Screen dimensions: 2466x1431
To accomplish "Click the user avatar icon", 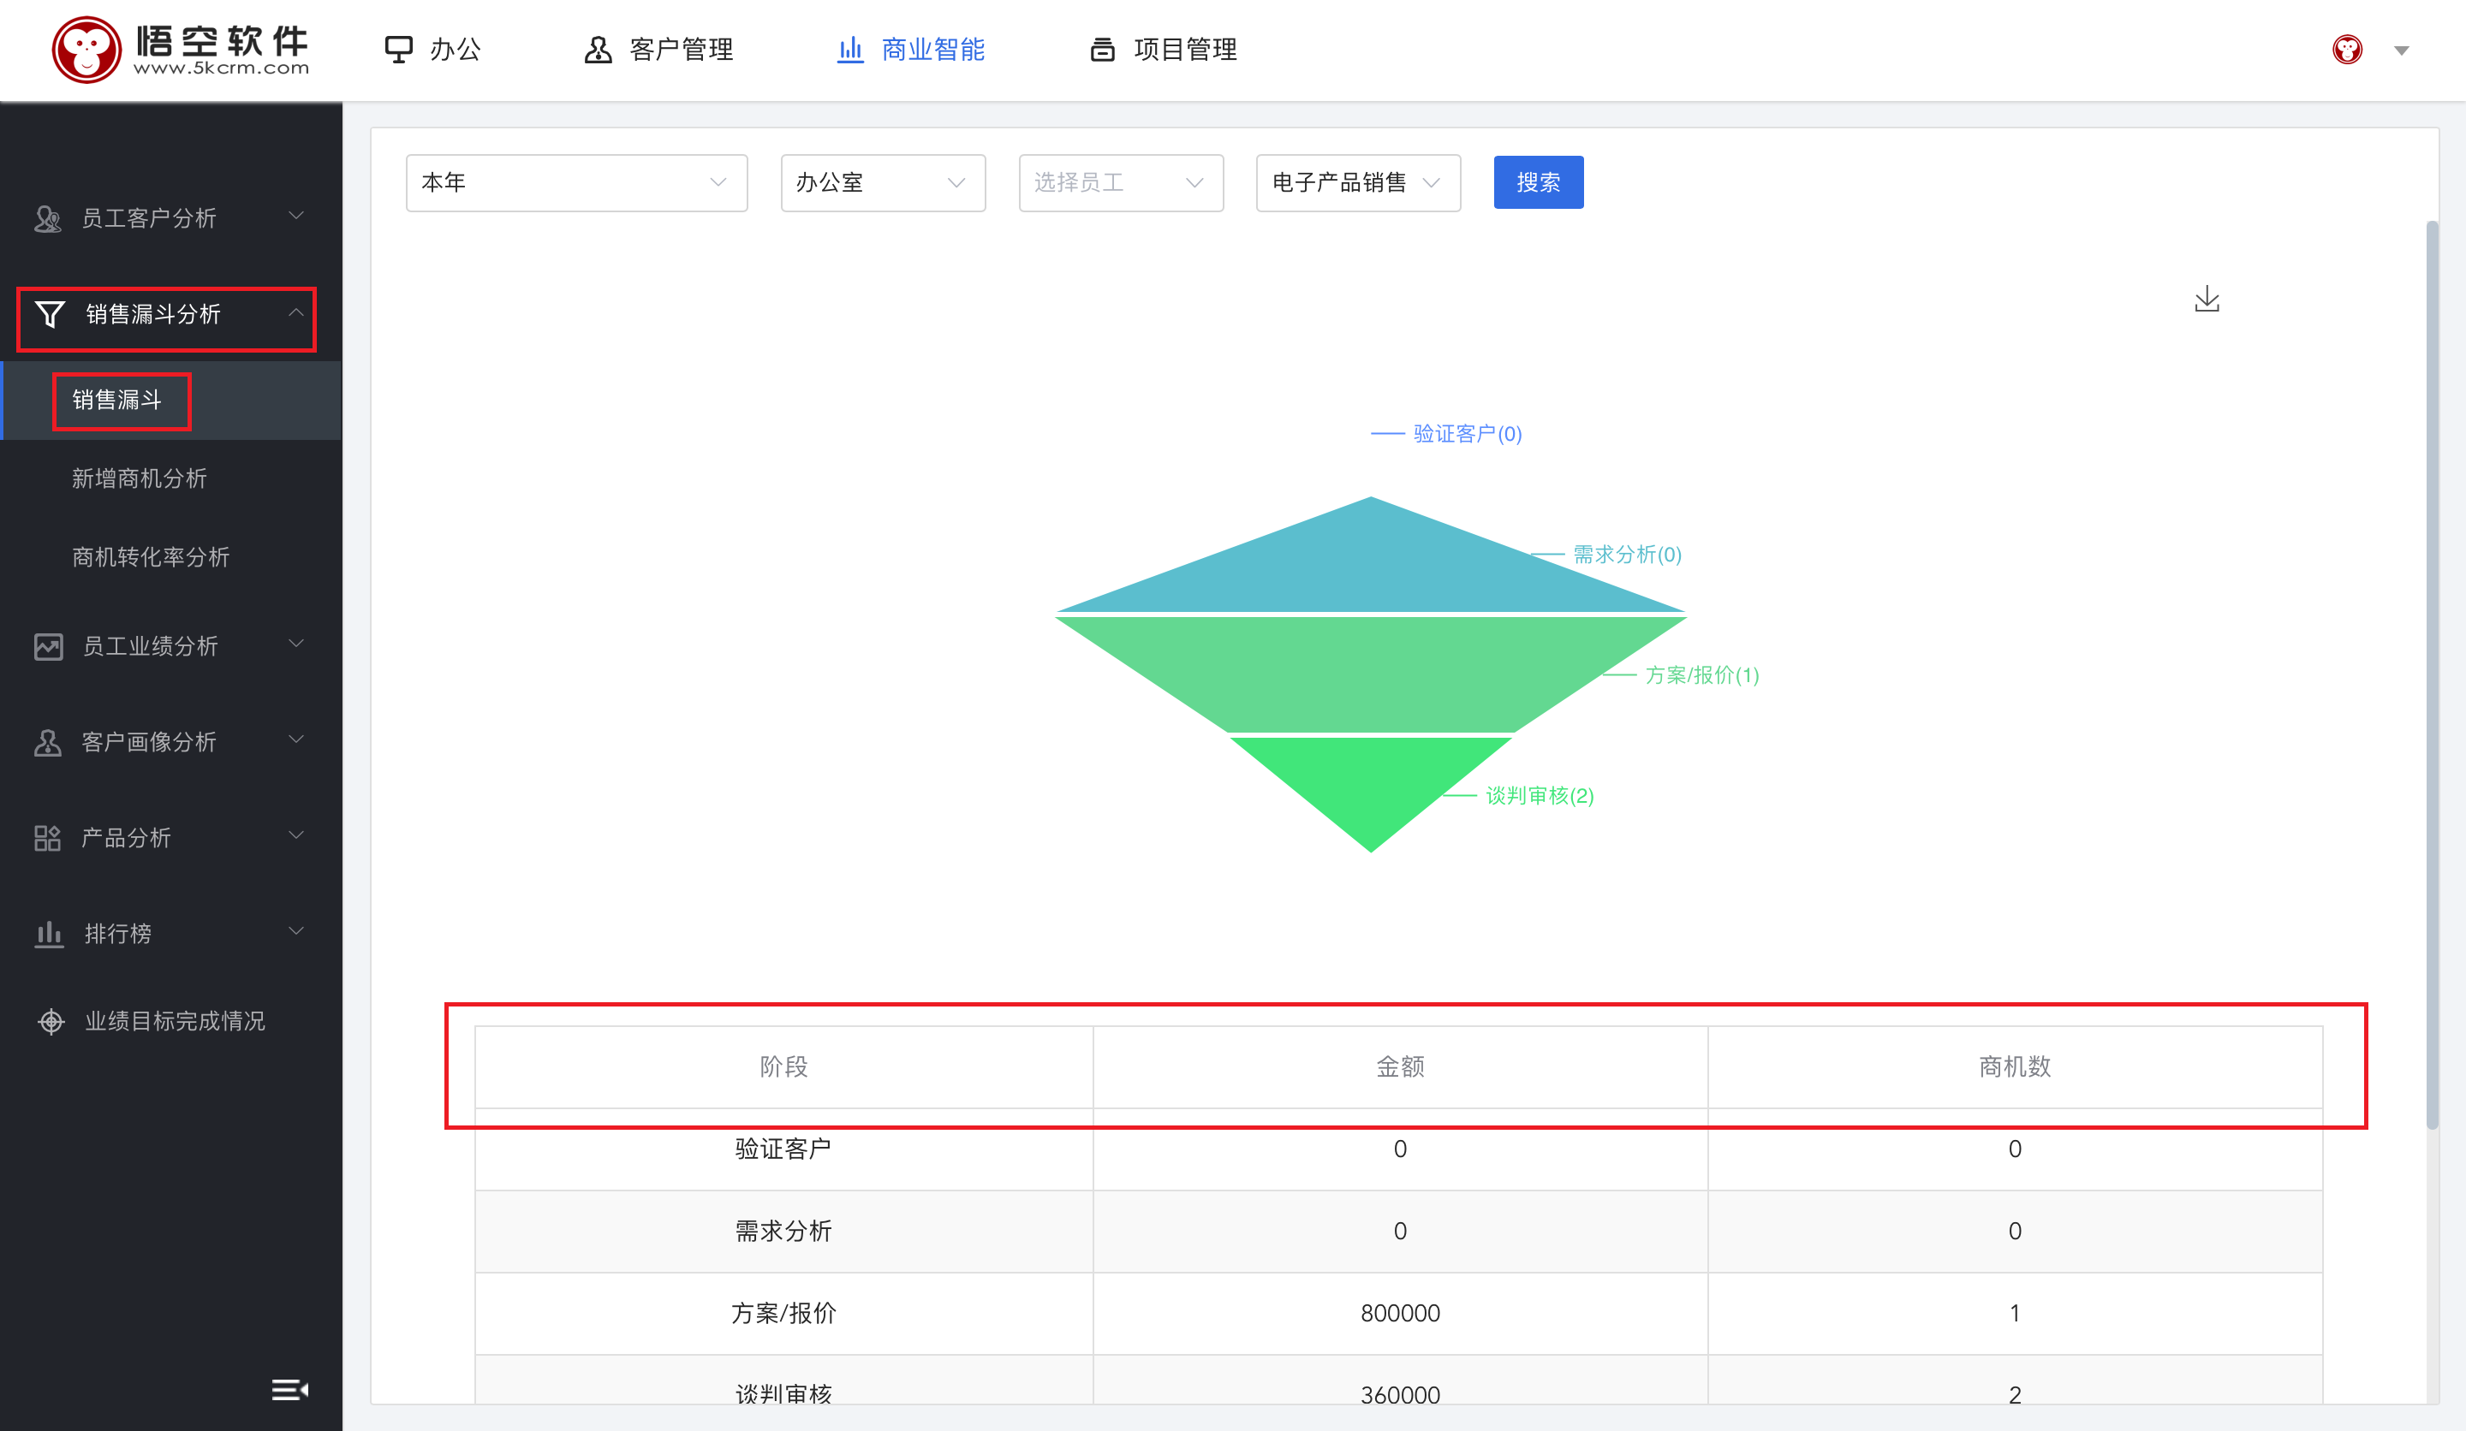I will point(2348,50).
